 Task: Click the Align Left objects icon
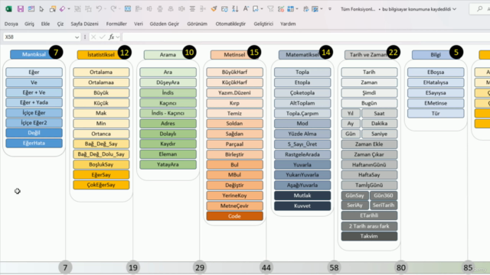(x=139, y=9)
